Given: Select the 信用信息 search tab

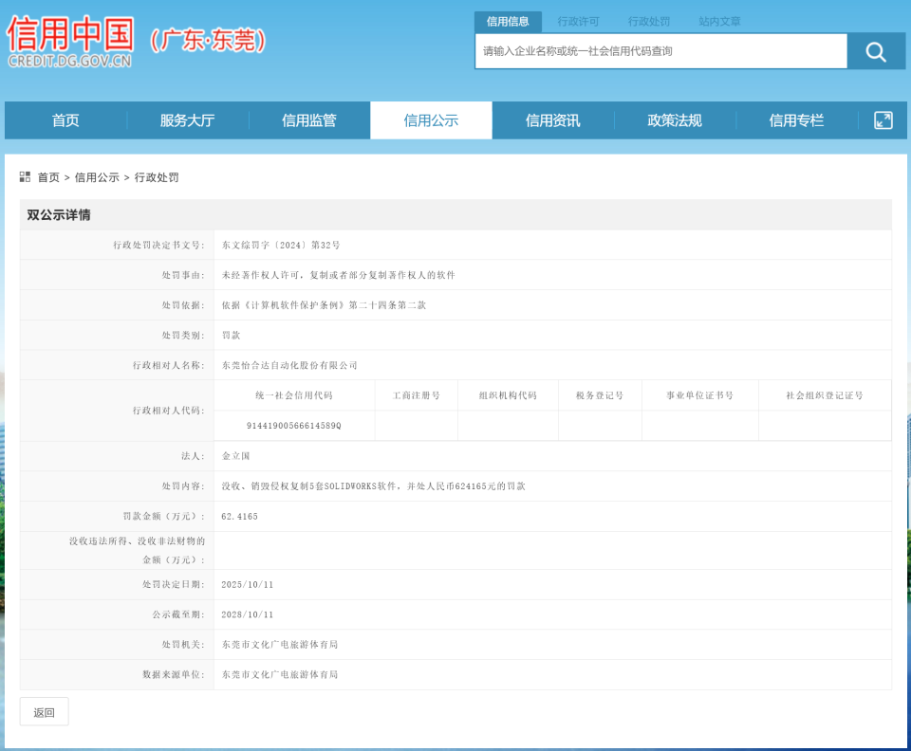Looking at the screenshot, I should 509,21.
